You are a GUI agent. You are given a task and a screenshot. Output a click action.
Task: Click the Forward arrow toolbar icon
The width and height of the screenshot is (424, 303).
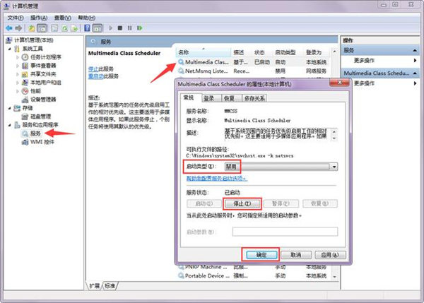pos(18,28)
